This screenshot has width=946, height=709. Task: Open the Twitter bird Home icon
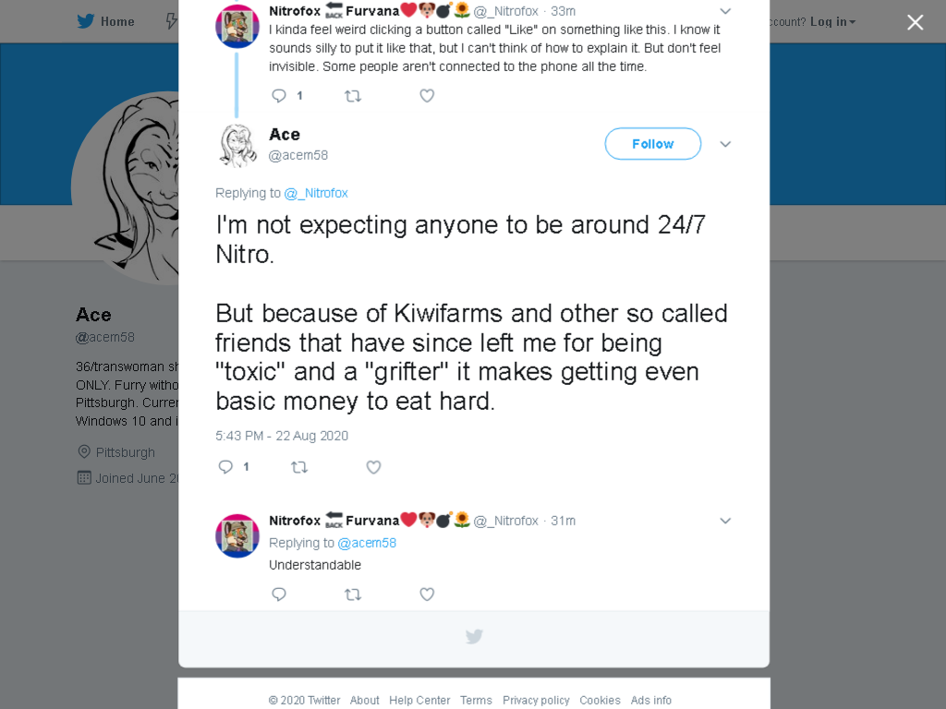coord(86,21)
